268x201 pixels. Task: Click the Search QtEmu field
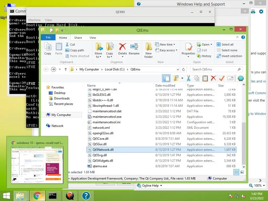(x=216, y=69)
